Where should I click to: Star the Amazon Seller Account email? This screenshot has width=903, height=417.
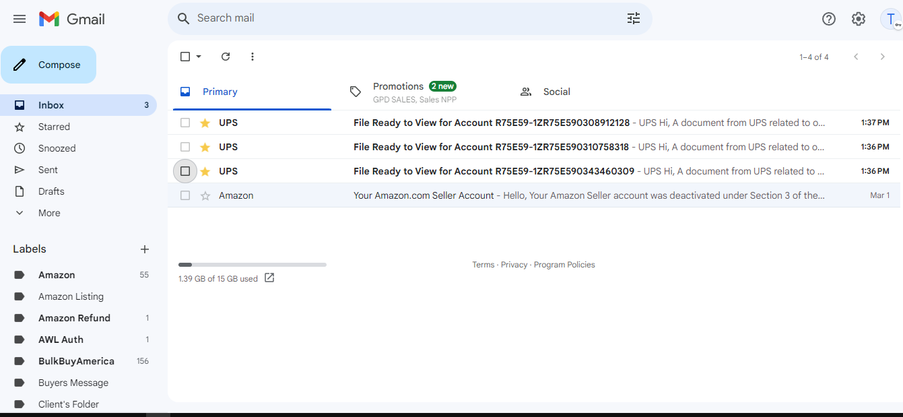point(205,195)
